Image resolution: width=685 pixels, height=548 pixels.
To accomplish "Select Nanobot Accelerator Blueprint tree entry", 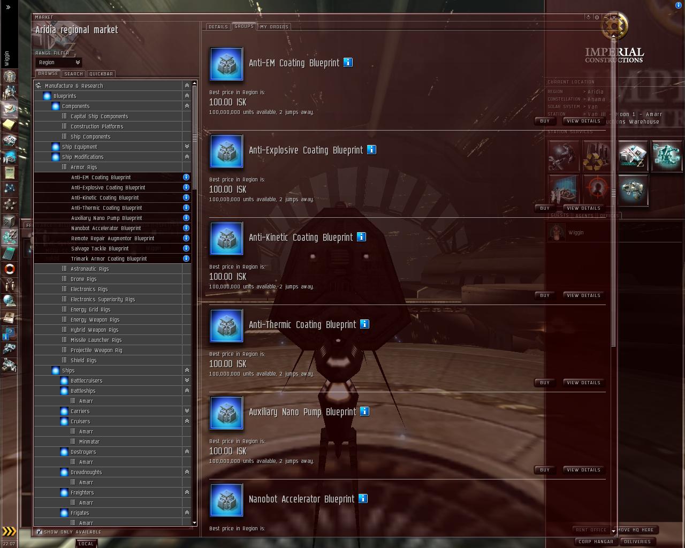I will tap(112, 228).
